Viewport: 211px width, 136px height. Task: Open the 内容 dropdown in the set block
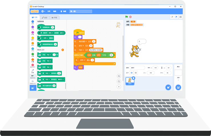coord(81,50)
